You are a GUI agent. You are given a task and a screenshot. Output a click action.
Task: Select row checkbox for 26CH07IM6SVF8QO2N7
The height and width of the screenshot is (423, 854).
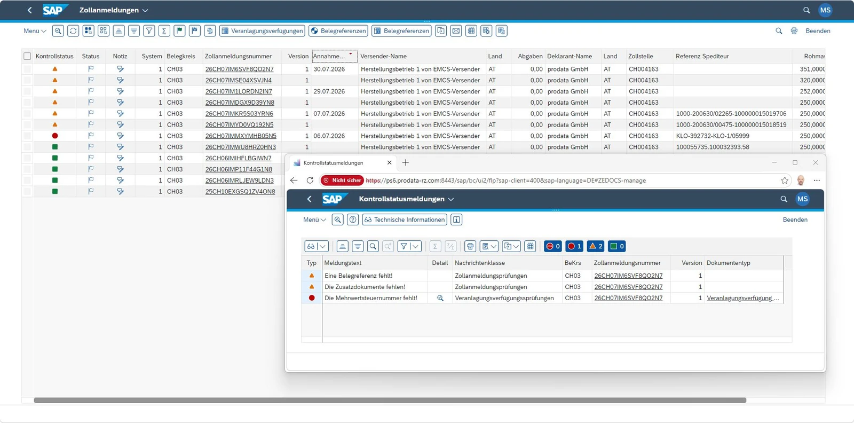pos(27,69)
